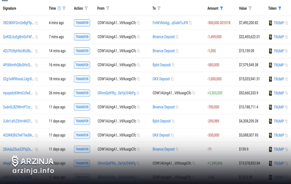Select value $15,023,941.51
The width and height of the screenshot is (291, 184).
click(x=249, y=79)
